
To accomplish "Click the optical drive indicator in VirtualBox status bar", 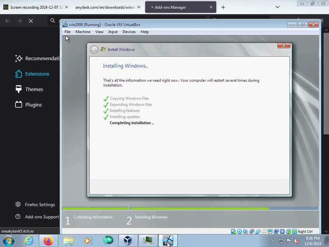I will pyautogui.click(x=239, y=232).
